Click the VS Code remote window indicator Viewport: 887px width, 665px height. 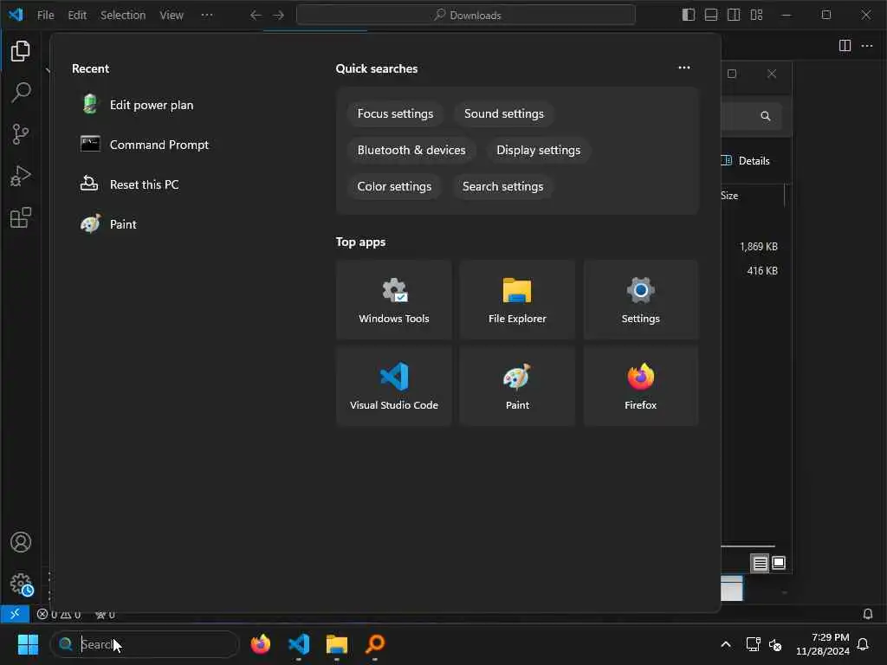[x=15, y=614]
